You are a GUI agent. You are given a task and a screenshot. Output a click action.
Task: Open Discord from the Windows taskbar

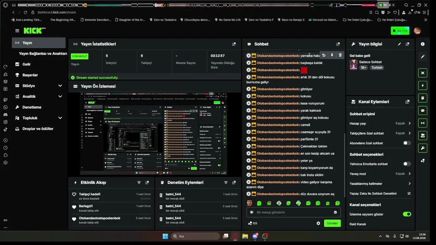coord(255,236)
